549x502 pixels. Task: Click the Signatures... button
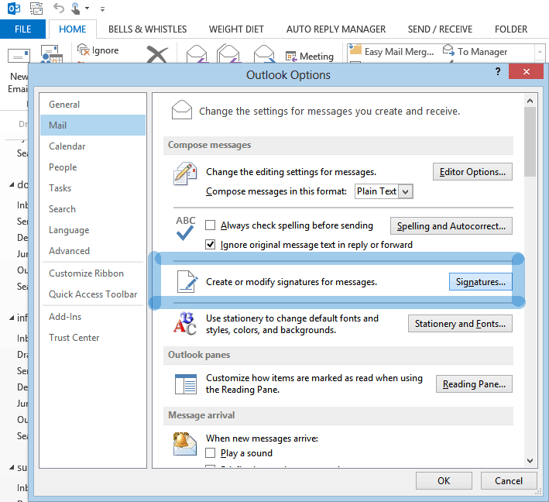[480, 282]
